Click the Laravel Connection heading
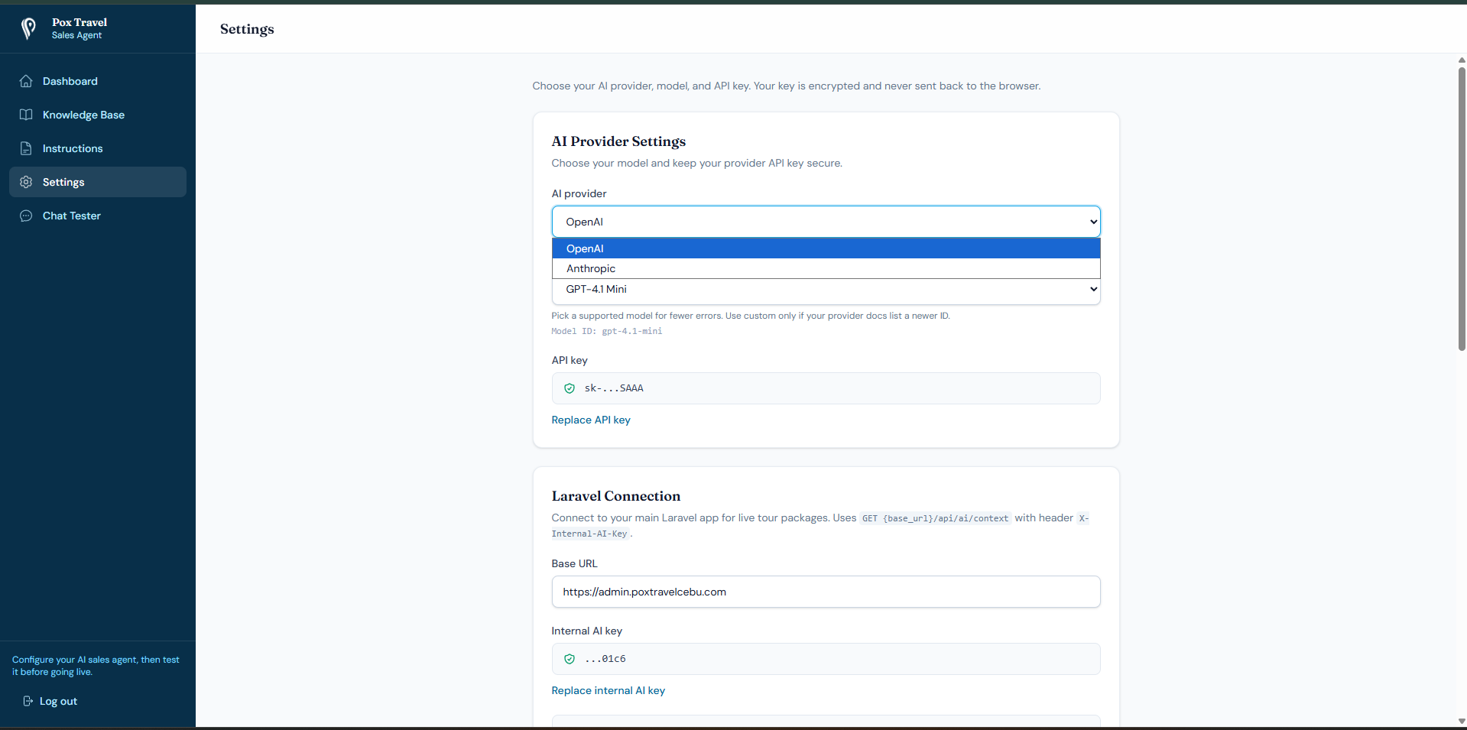1467x730 pixels. tap(615, 496)
